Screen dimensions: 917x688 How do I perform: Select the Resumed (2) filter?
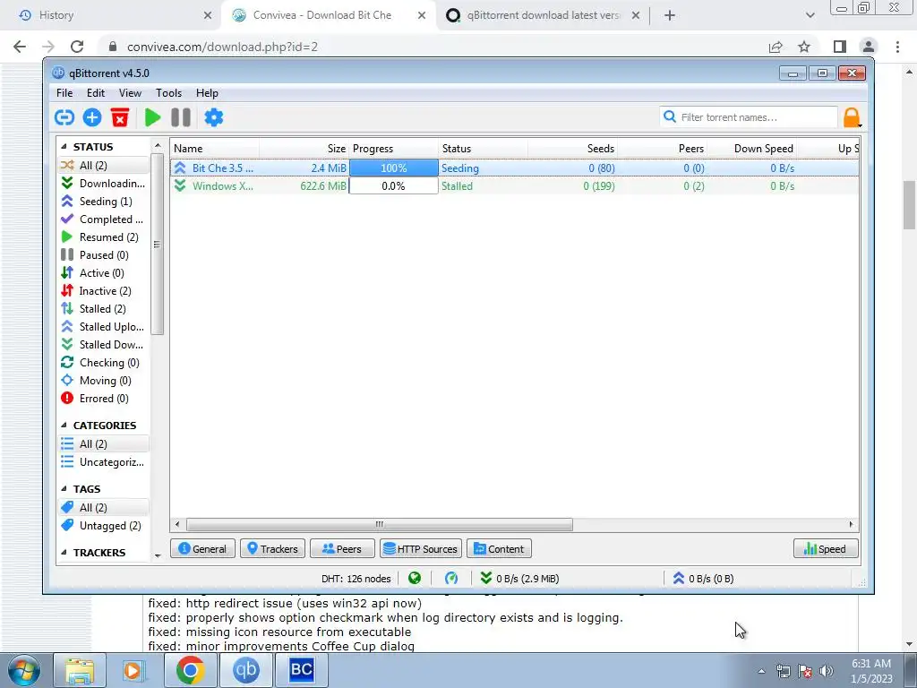(x=104, y=236)
